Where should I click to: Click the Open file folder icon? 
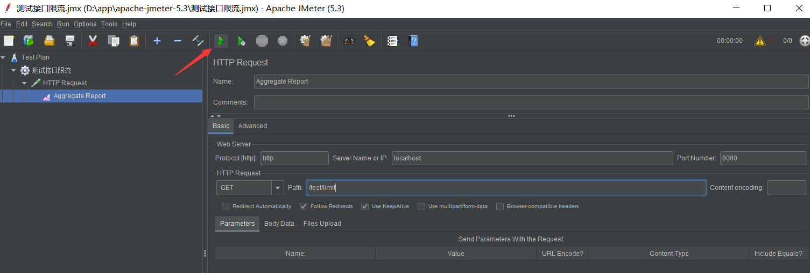[50, 41]
